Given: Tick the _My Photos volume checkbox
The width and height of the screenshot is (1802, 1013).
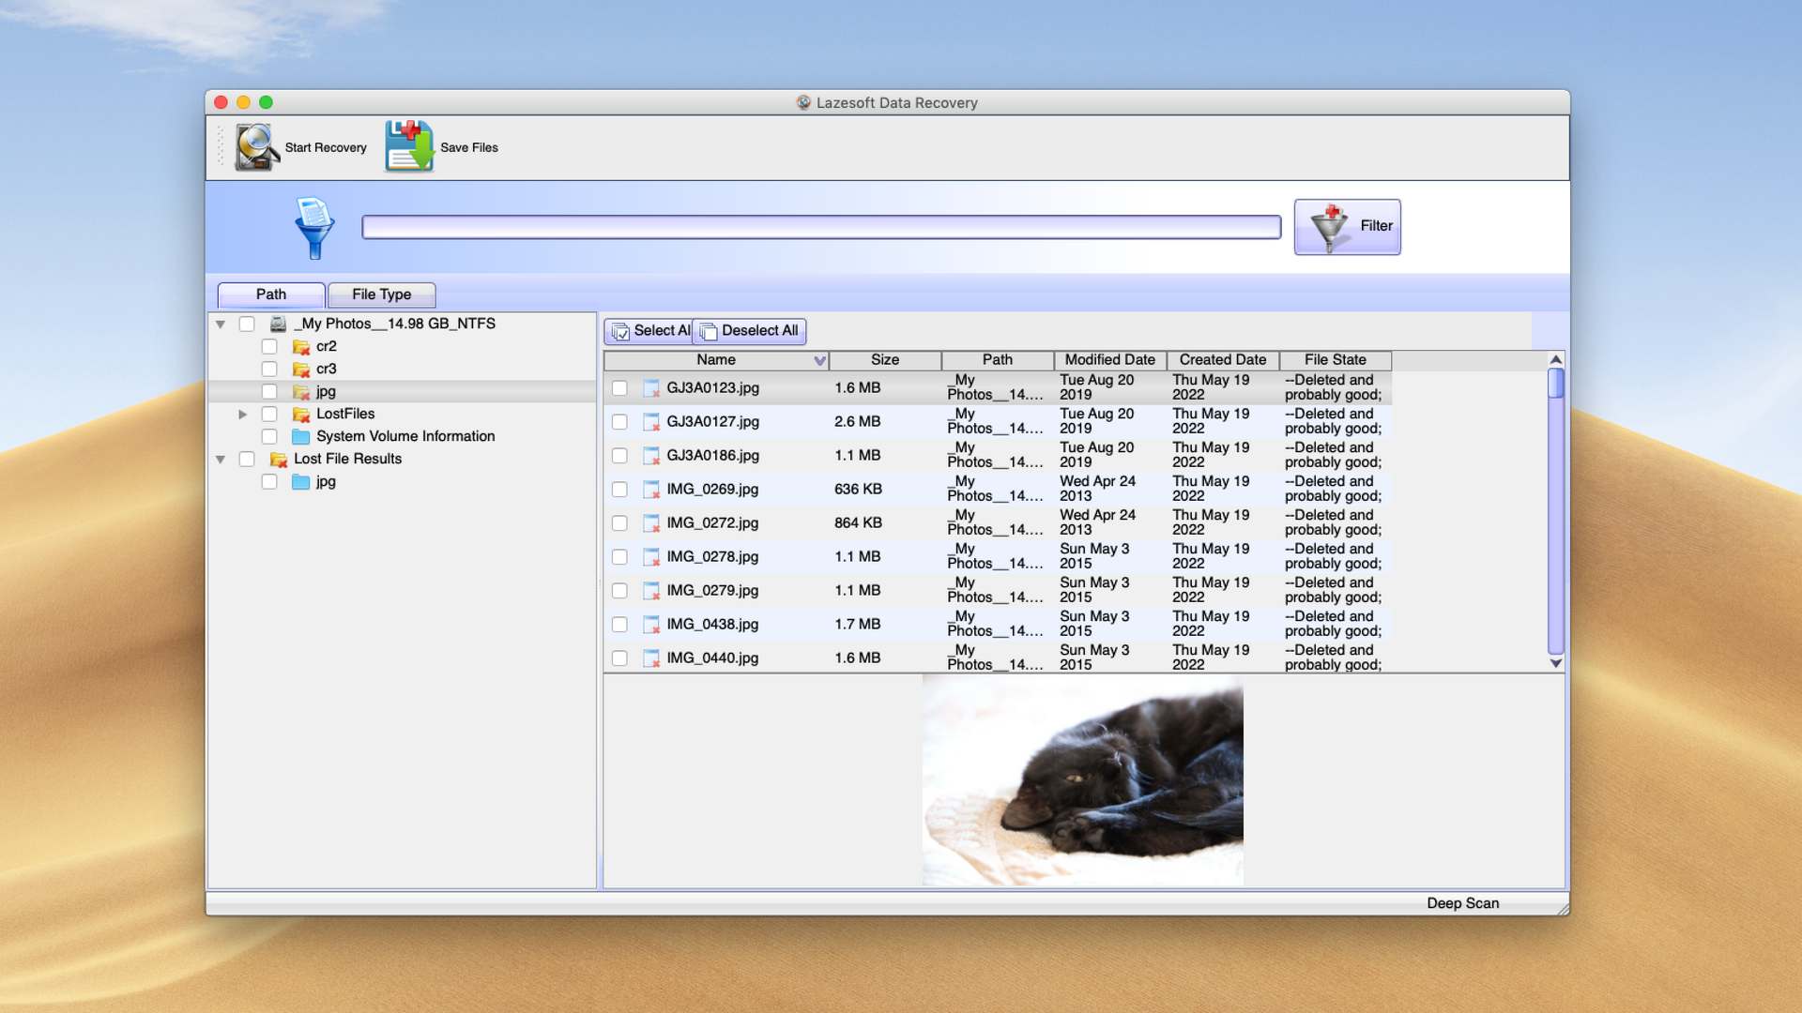Looking at the screenshot, I should pyautogui.click(x=247, y=324).
